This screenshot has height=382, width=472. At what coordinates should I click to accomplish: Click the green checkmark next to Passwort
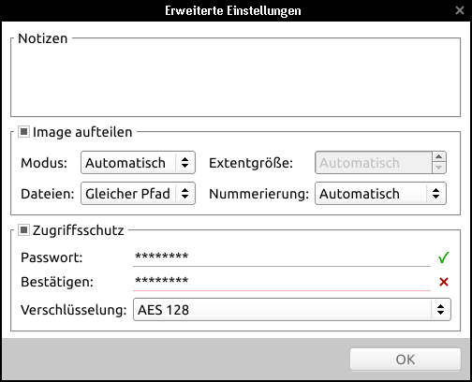tap(444, 257)
